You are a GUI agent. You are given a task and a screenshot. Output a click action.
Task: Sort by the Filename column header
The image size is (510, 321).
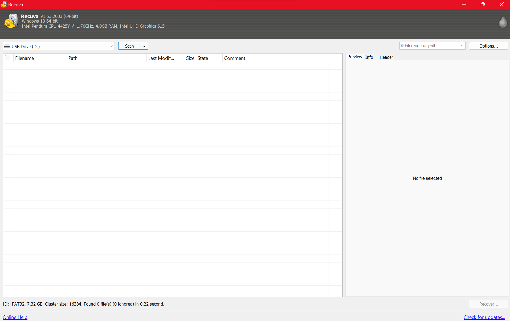40,58
